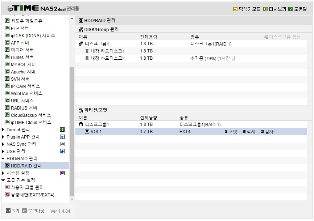Open 용량제한(EXT3/EXT4) page
This screenshot has height=221, width=314.
(32, 195)
